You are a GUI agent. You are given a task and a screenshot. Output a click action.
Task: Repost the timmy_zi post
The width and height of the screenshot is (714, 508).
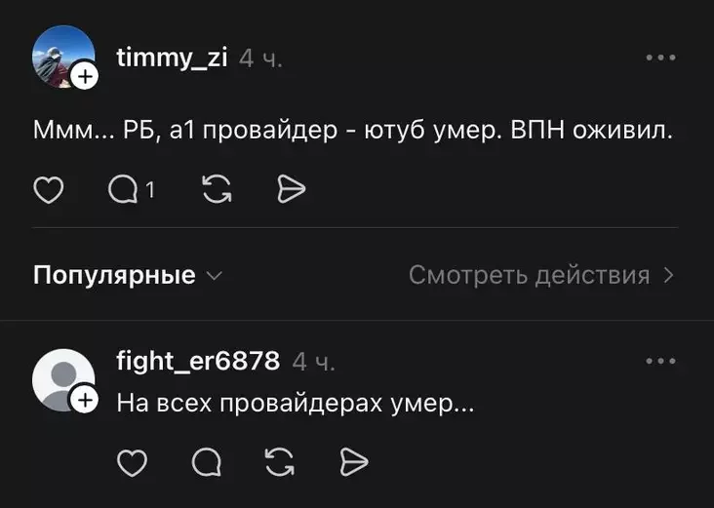215,189
